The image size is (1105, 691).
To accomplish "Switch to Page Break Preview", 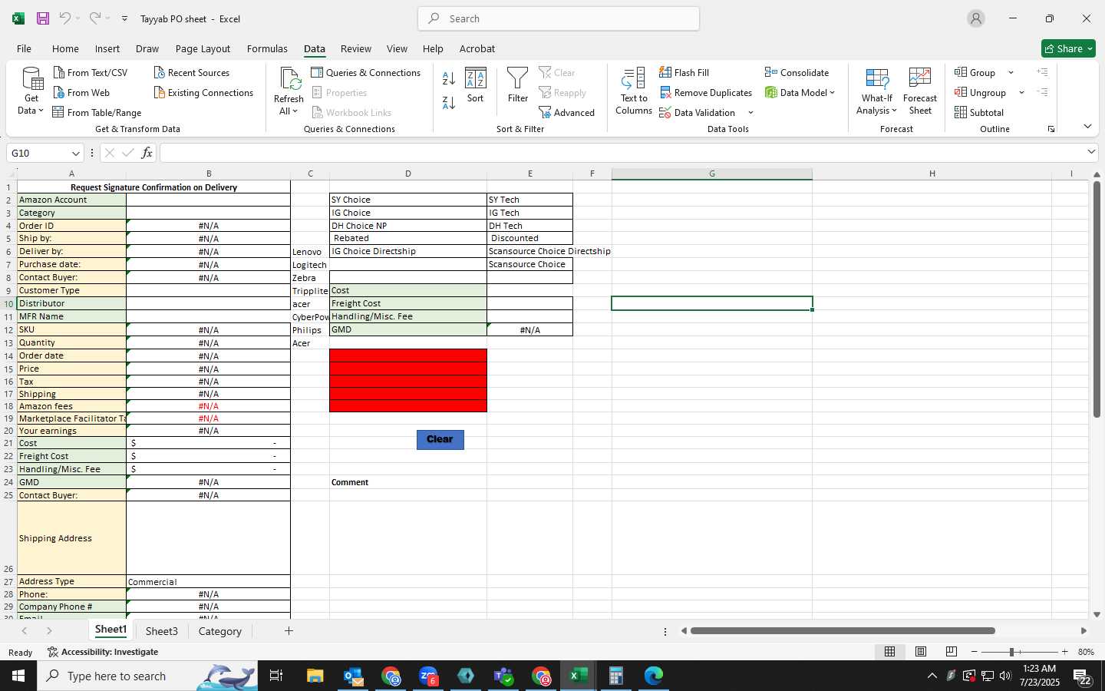I will pos(951,651).
